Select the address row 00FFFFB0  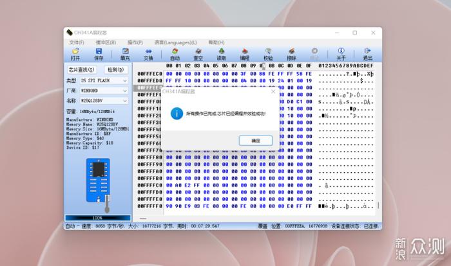[149, 178]
